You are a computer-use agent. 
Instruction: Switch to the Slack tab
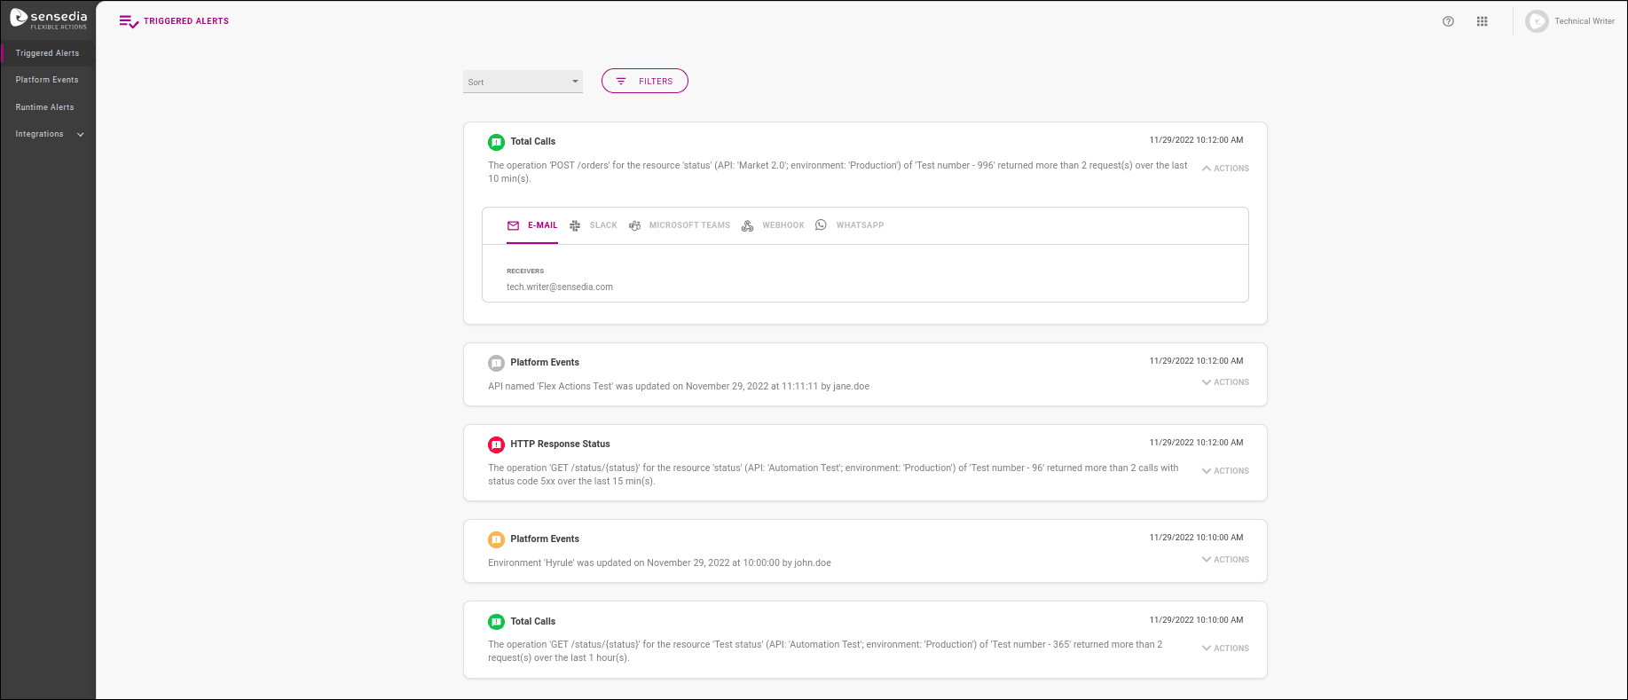(594, 225)
